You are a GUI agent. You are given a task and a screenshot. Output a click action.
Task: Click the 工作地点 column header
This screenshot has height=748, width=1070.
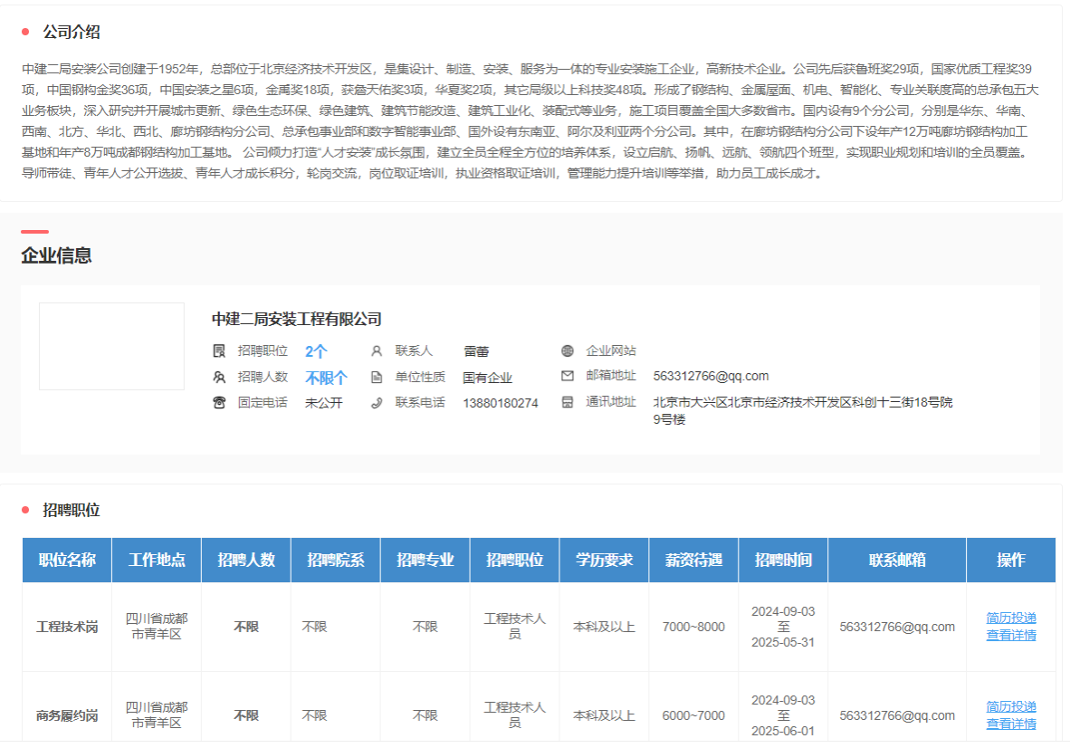(x=157, y=561)
